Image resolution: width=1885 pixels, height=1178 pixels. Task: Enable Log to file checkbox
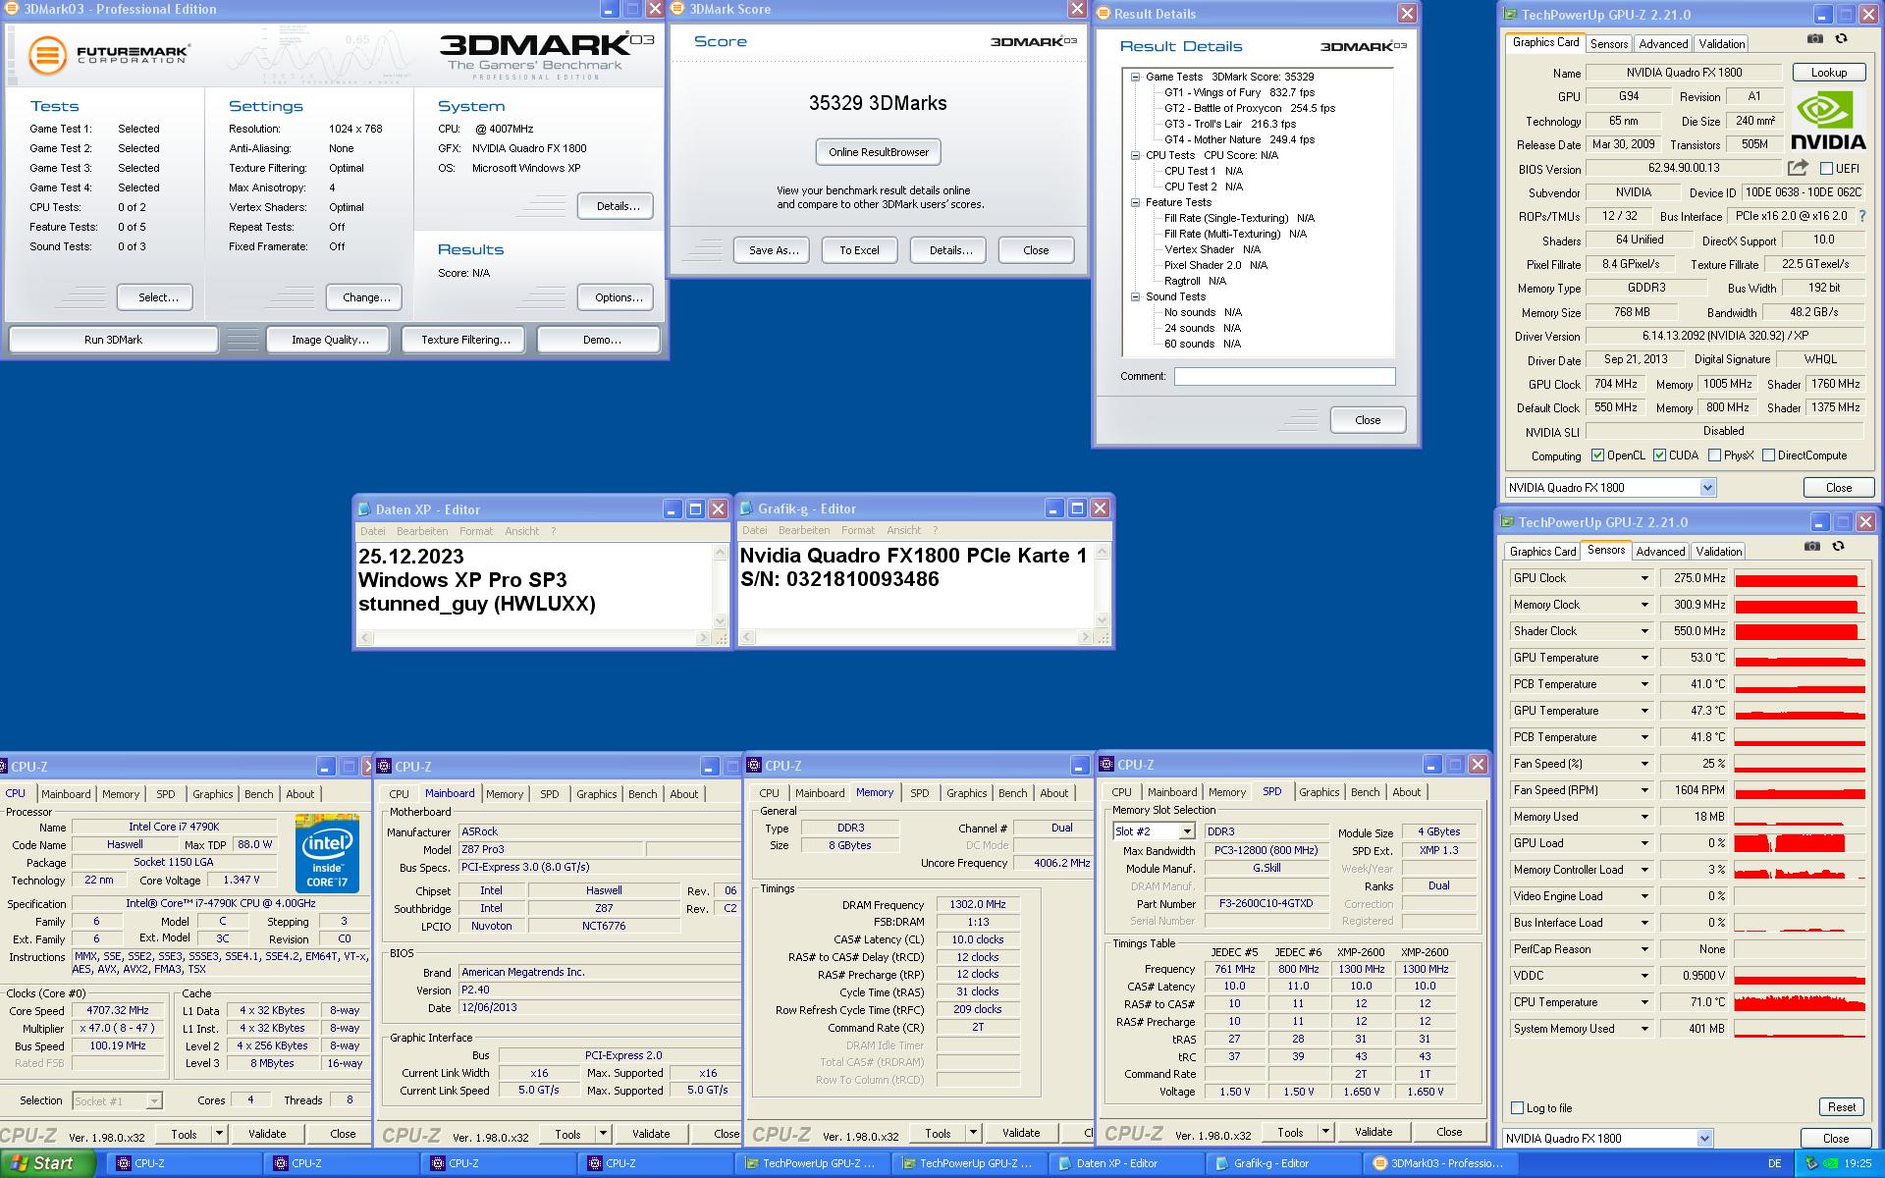[1517, 1107]
